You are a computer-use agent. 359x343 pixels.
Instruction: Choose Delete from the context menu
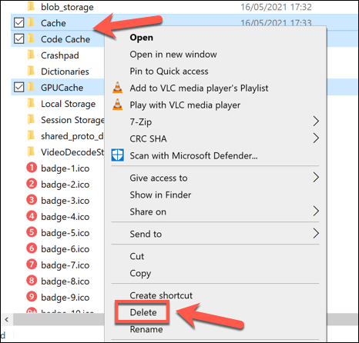tap(143, 312)
